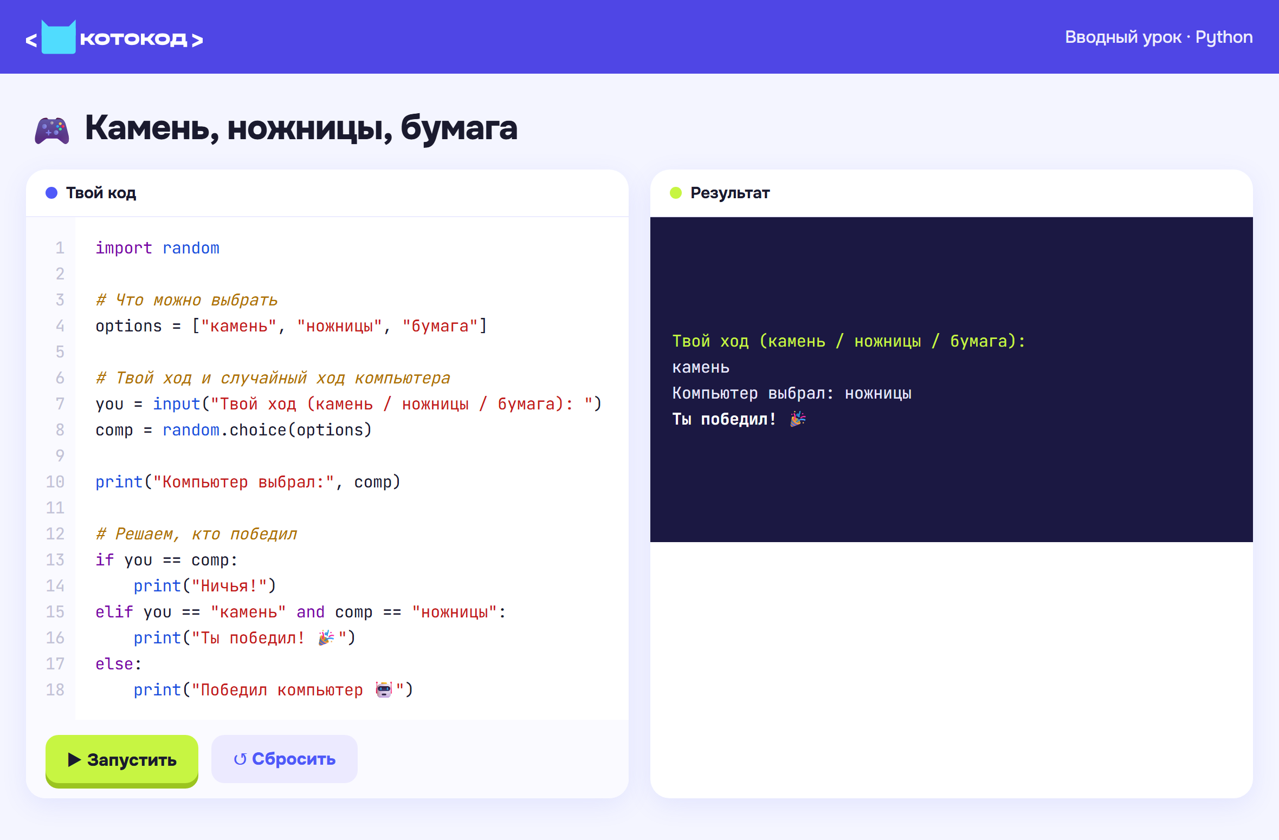
Task: Open the Вводный урок · Python header label
Action: [x=1159, y=37]
